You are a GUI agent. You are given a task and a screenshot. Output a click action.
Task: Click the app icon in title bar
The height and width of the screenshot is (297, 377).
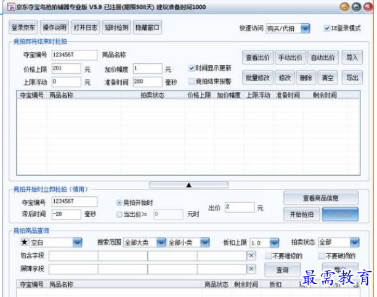[x=11, y=7]
